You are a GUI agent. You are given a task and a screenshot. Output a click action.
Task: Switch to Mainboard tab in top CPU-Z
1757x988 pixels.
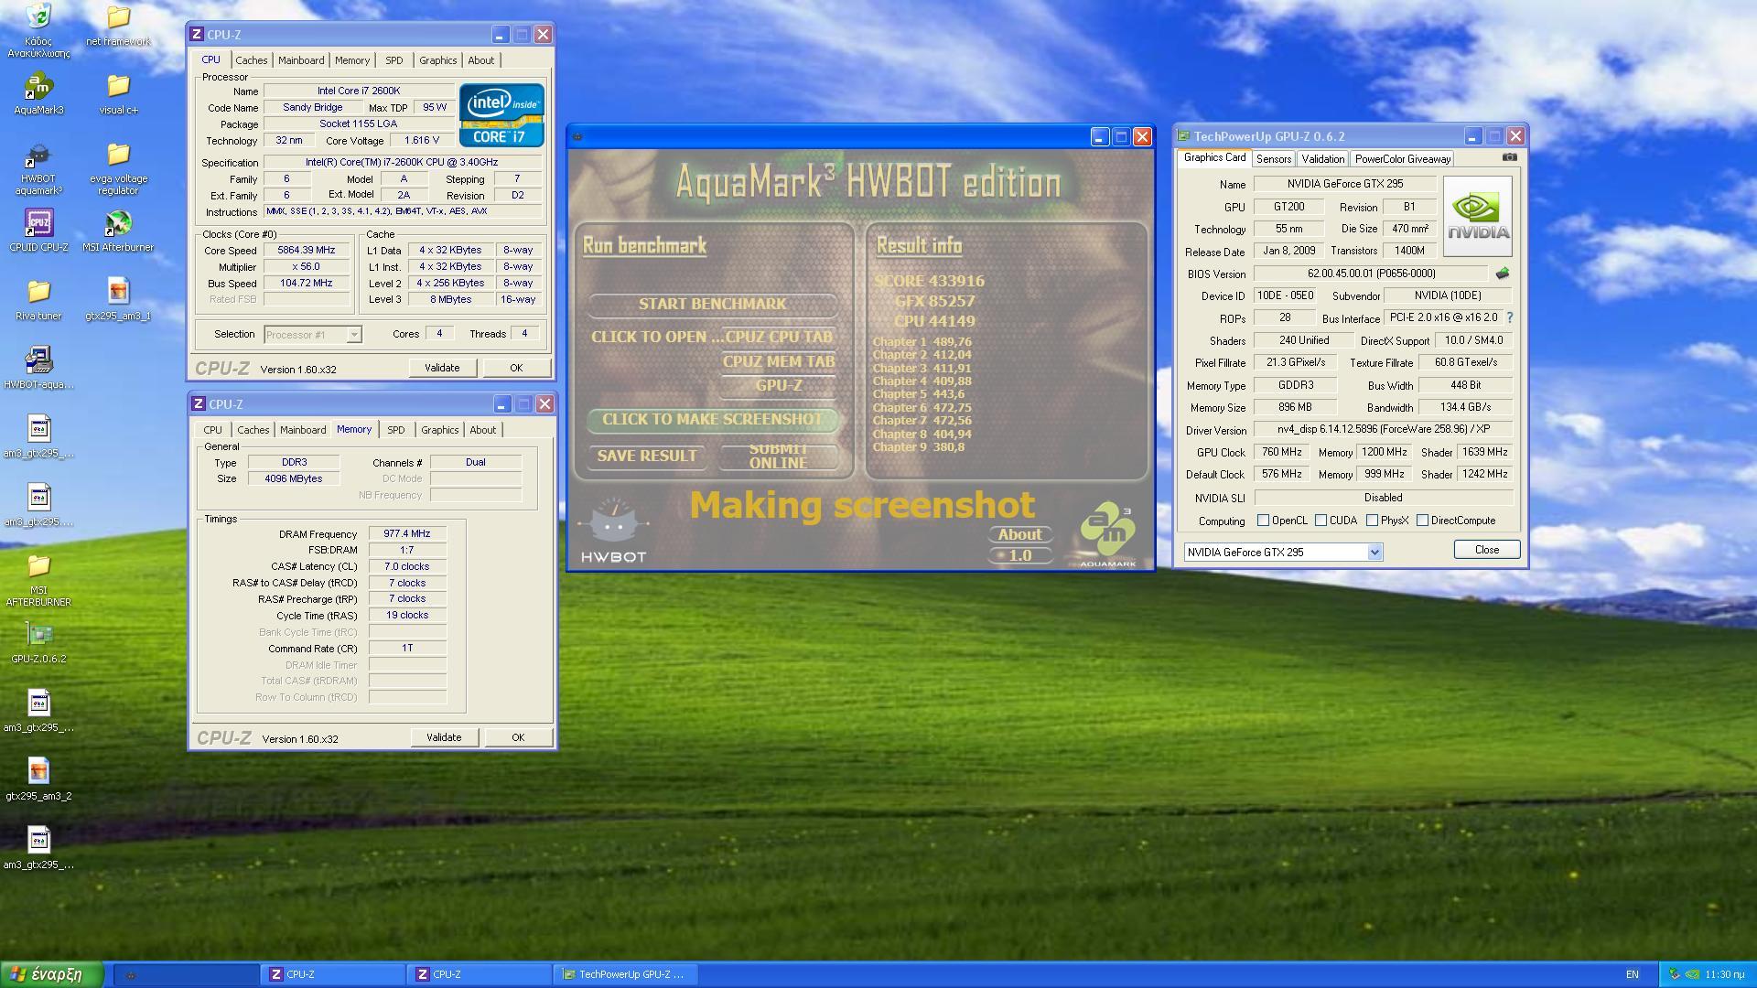[x=301, y=60]
